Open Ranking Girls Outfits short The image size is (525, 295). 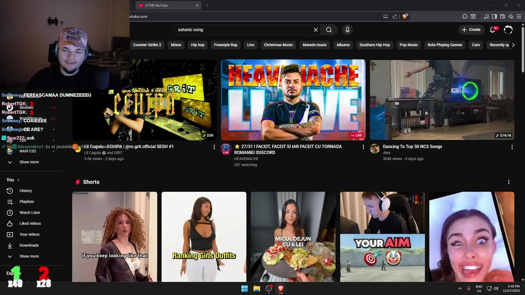[x=204, y=237]
